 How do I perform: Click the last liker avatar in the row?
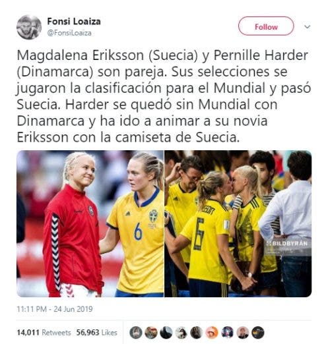click(x=257, y=333)
